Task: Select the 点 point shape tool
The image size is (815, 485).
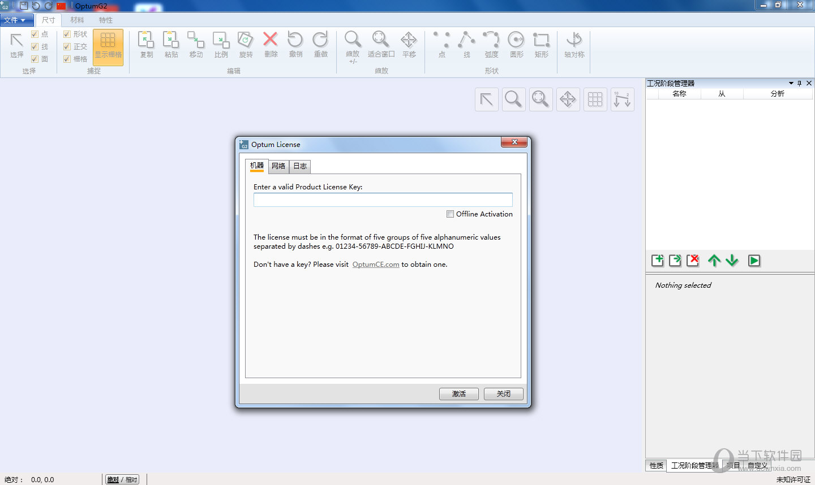Action: pyautogui.click(x=442, y=45)
